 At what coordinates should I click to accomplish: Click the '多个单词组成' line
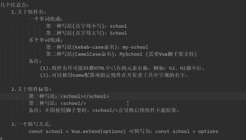point(46,40)
